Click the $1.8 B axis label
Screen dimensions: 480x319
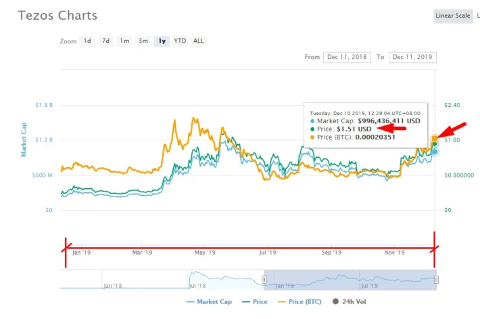coord(44,105)
